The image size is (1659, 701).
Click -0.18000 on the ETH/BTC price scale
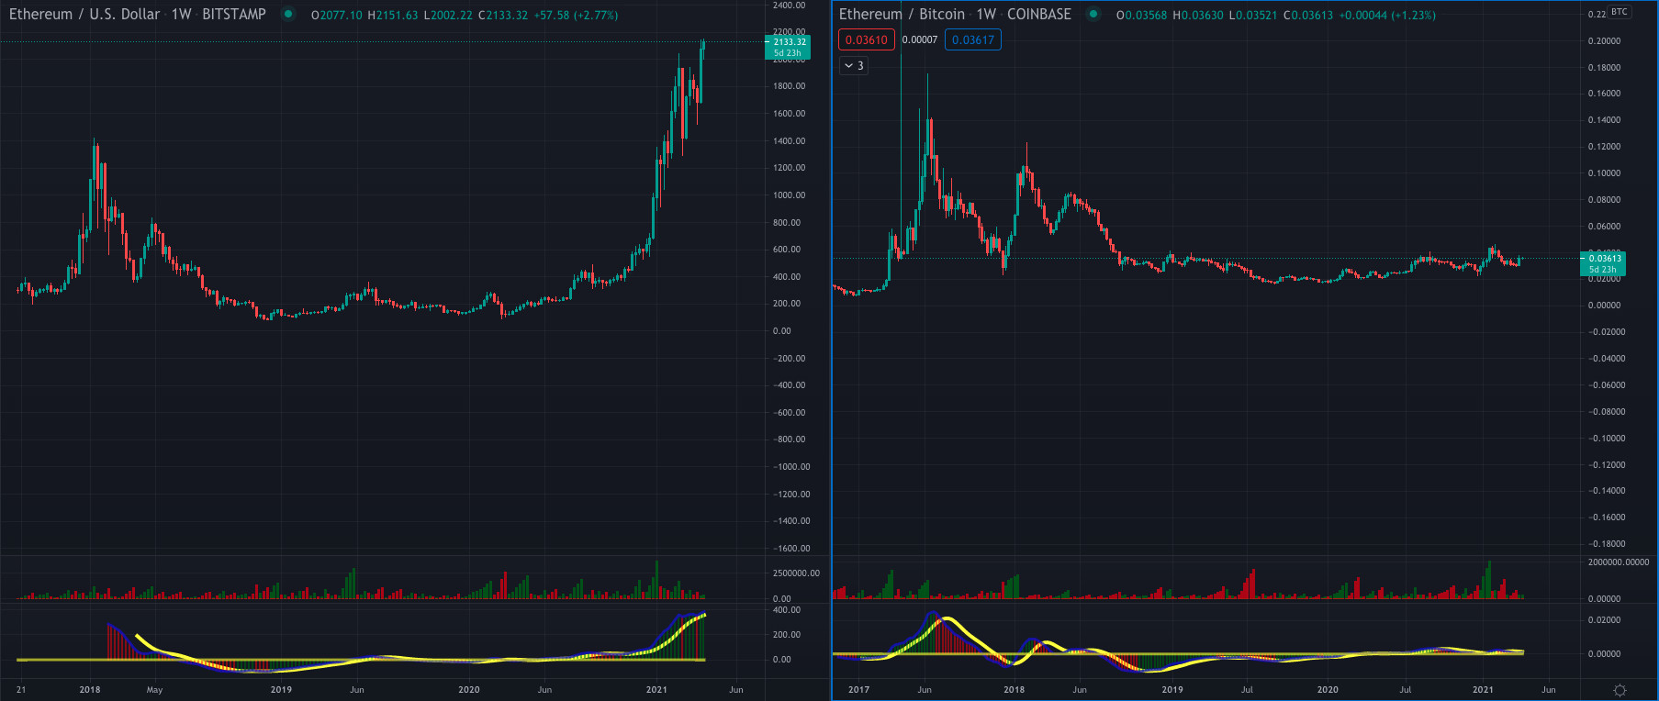tap(1606, 544)
